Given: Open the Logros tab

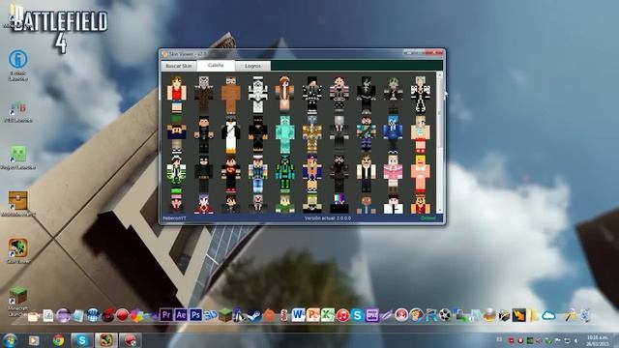Looking at the screenshot, I should pyautogui.click(x=252, y=66).
